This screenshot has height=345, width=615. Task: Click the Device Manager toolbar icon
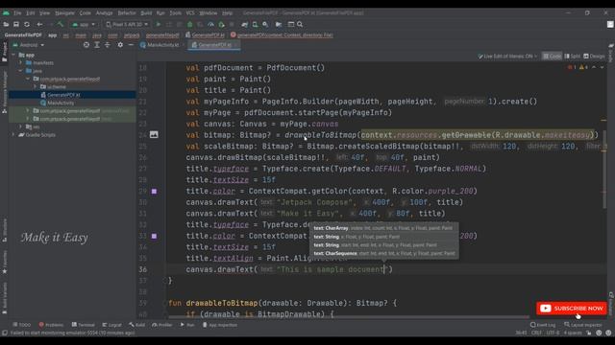click(x=255, y=24)
